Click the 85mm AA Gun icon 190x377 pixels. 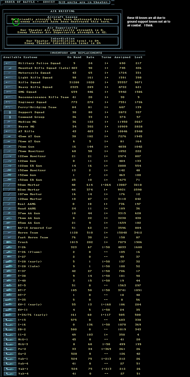(10, 223)
